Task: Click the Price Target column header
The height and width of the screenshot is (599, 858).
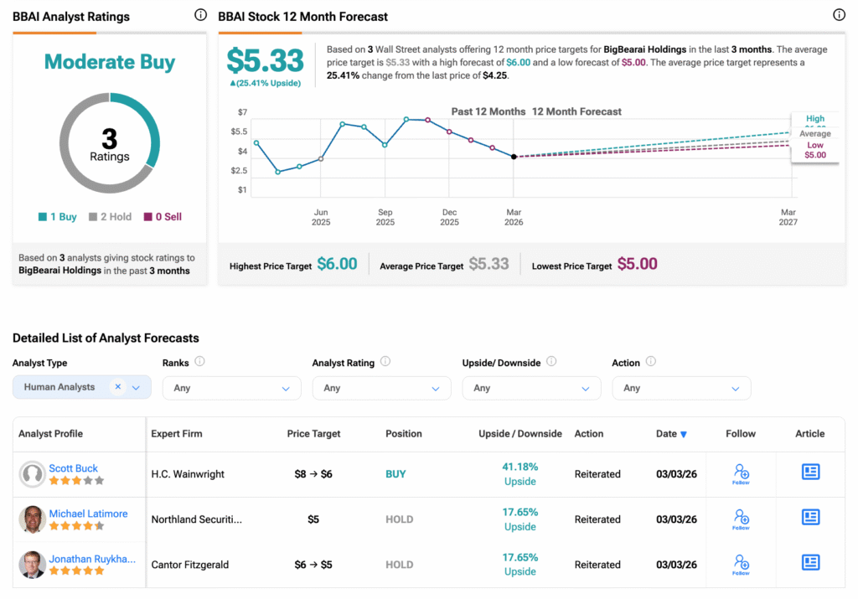Action: coord(313,434)
